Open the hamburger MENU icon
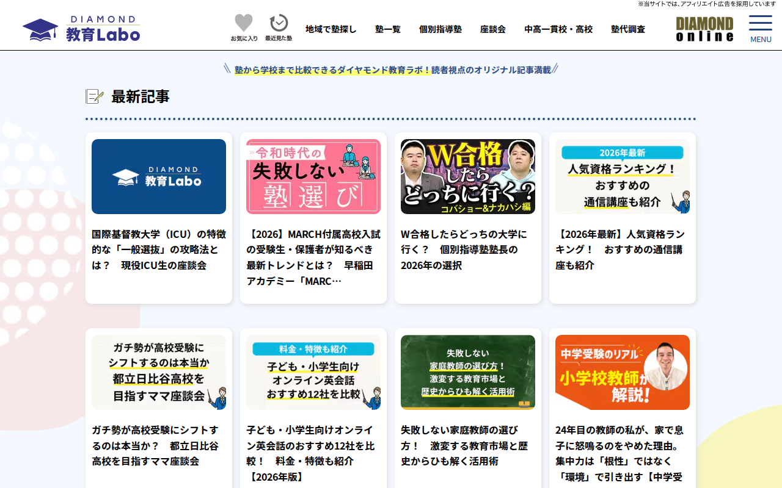Screen dimensions: 782x488 coord(761,29)
